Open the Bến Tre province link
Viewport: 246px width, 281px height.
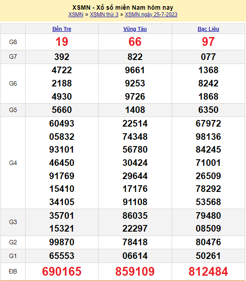[62, 29]
